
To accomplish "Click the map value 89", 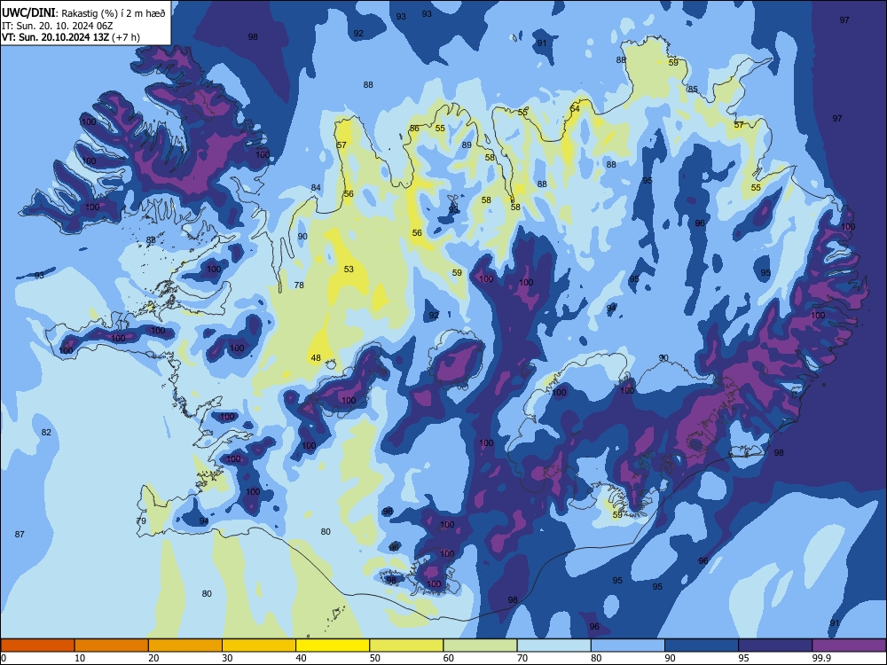I will [x=467, y=145].
